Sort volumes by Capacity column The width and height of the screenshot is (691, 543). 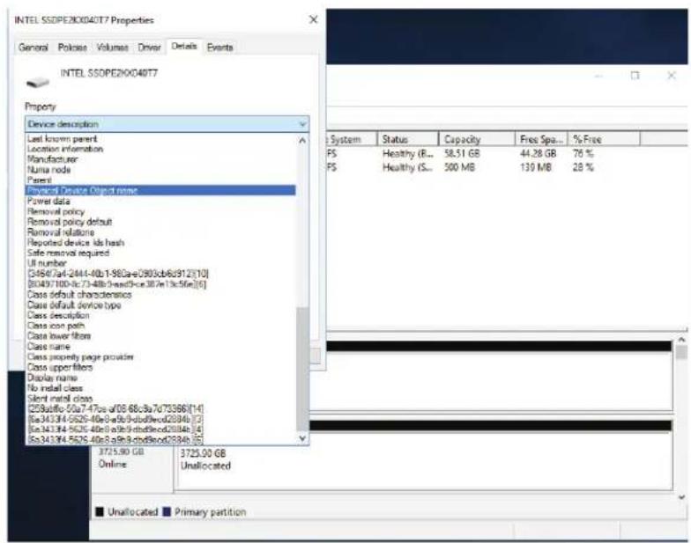(x=476, y=139)
